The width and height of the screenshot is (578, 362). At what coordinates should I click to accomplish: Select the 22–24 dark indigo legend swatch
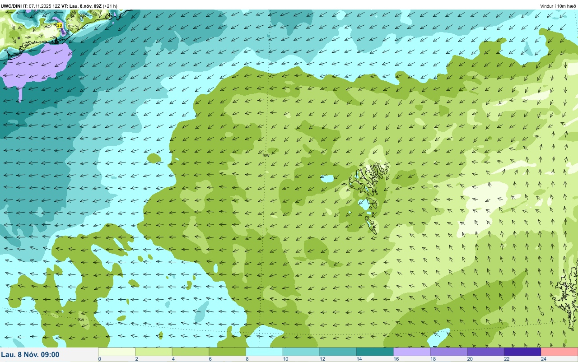coord(522,352)
